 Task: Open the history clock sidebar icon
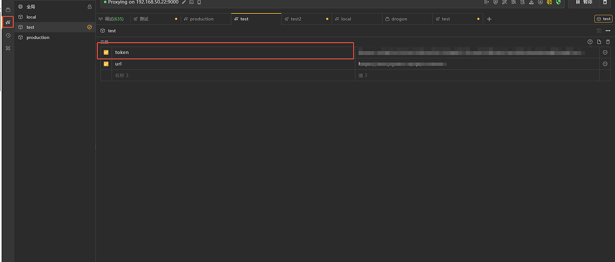pos(8,35)
